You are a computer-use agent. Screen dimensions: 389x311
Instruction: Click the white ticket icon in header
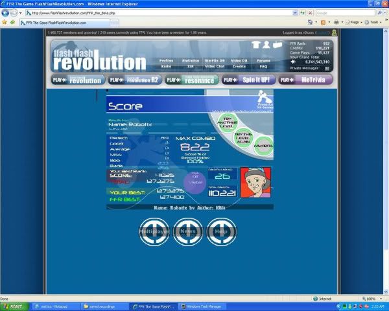point(277,45)
